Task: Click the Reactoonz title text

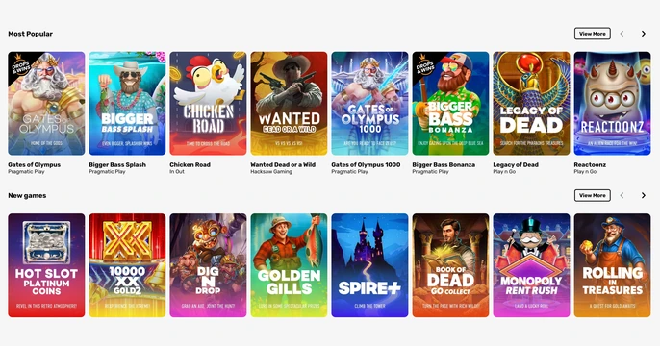Action: click(x=590, y=164)
